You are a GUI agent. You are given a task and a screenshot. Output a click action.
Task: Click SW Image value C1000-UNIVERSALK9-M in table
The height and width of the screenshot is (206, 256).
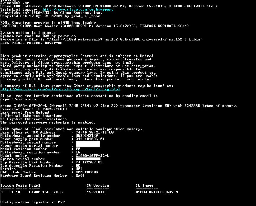pyautogui.click(x=157, y=192)
